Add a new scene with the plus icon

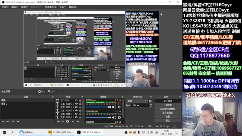click(x=3, y=121)
